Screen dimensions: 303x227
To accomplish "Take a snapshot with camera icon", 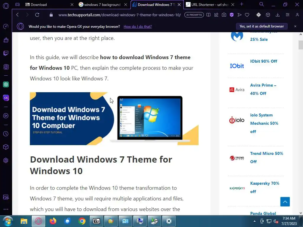I will tap(224, 15).
